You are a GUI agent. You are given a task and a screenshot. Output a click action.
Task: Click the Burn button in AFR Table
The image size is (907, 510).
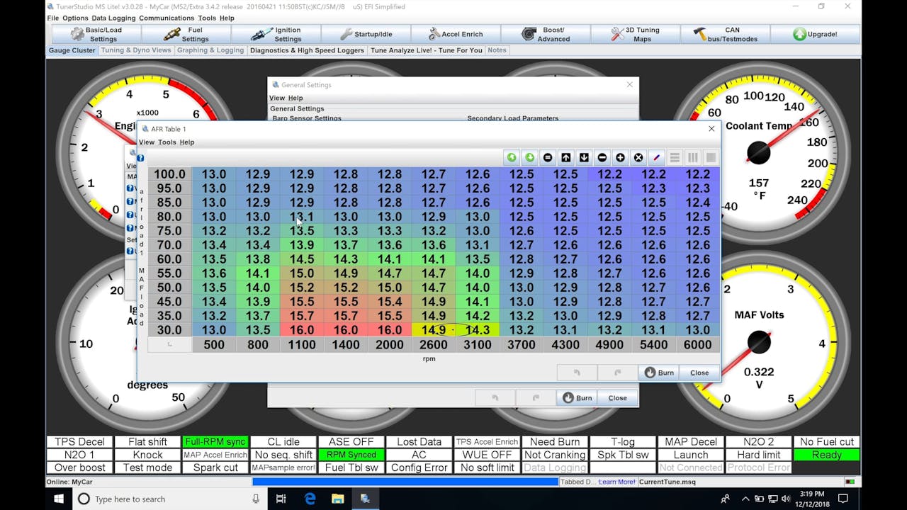pyautogui.click(x=658, y=372)
